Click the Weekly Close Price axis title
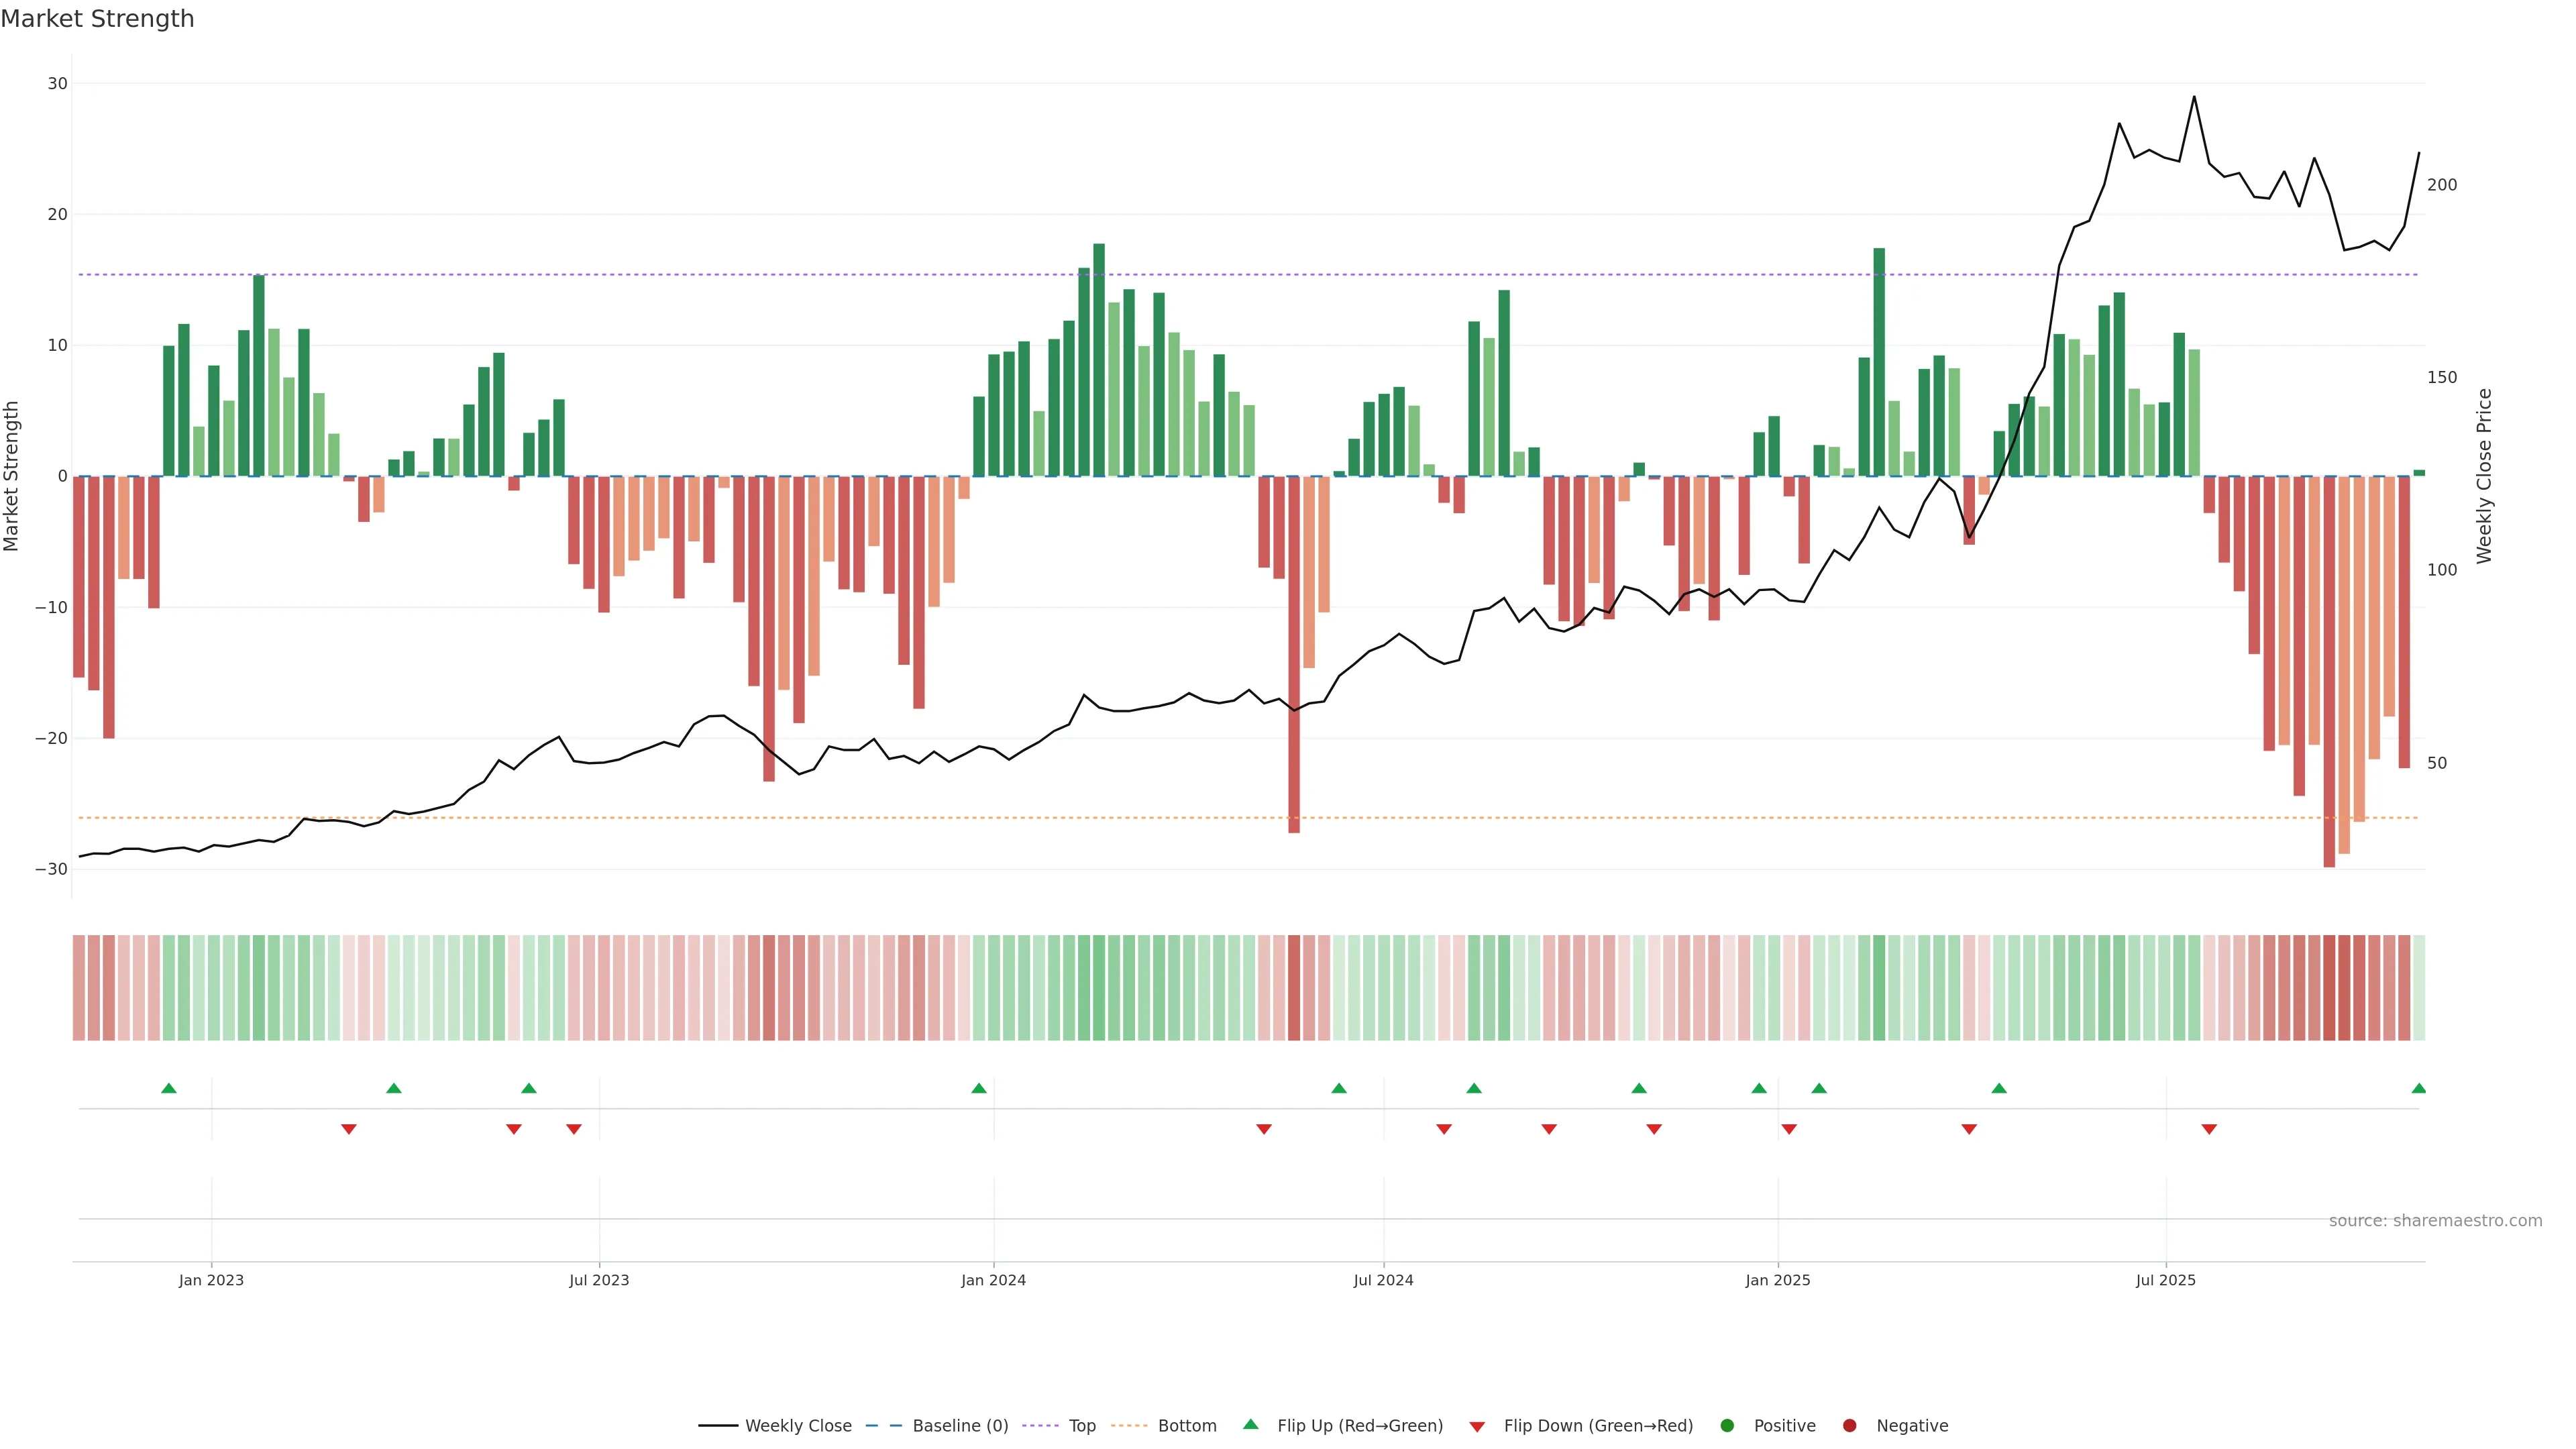The height and width of the screenshot is (1449, 2576). tap(2484, 476)
